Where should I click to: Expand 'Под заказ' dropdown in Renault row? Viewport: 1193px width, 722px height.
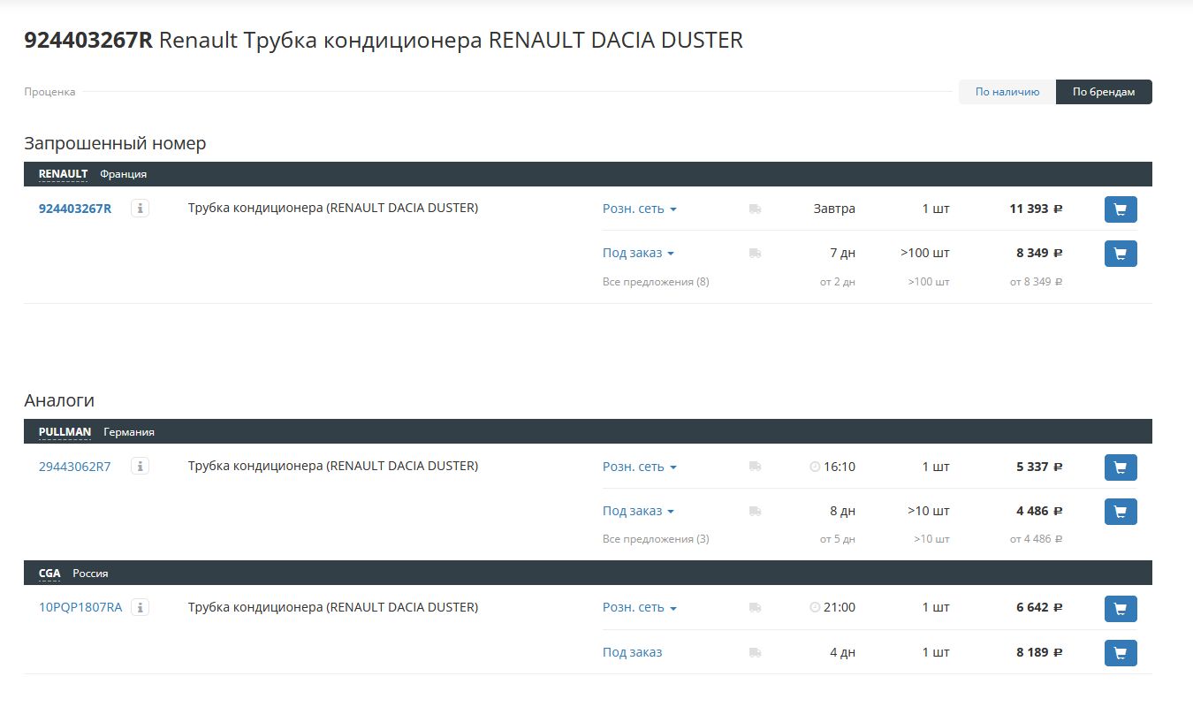pyautogui.click(x=638, y=253)
